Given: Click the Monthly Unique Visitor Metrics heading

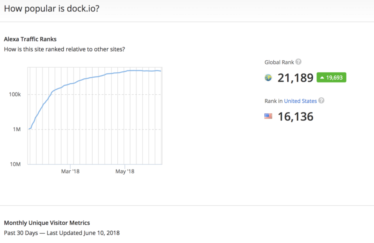Looking at the screenshot, I should coord(47,223).
